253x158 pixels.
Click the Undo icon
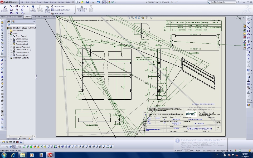click(98, 2)
